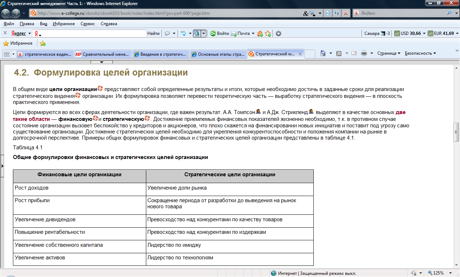The height and width of the screenshot is (277, 460).
Task: Click the USD 30,66 rate widget
Action: point(408,33)
